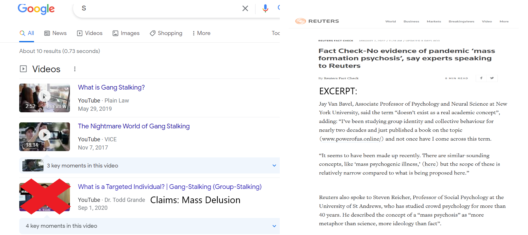Open the Images tab
Viewport: 528px width, 235px height.
126,33
